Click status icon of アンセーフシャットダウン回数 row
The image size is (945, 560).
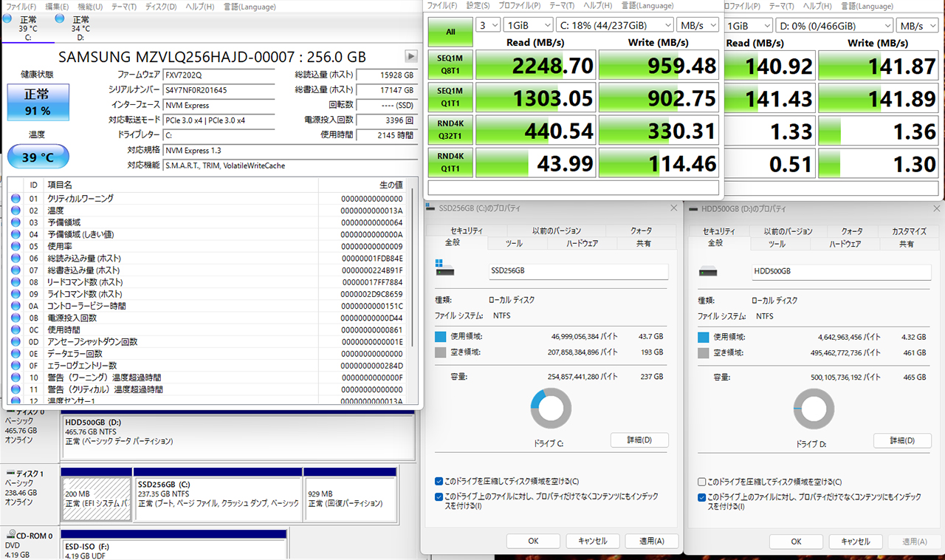[16, 341]
